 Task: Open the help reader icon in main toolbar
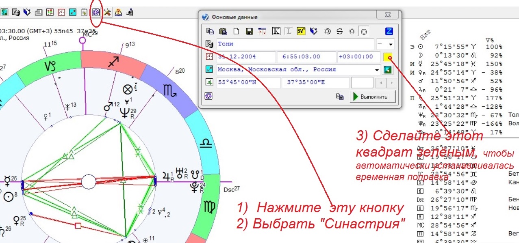[x=118, y=12]
